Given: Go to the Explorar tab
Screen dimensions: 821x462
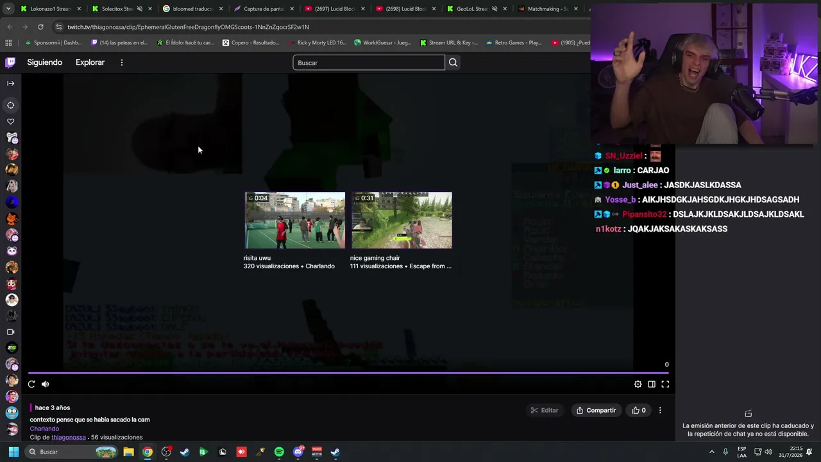Looking at the screenshot, I should [x=90, y=62].
